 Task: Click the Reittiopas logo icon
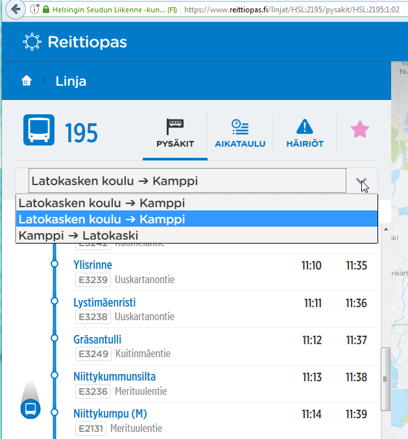(x=32, y=42)
